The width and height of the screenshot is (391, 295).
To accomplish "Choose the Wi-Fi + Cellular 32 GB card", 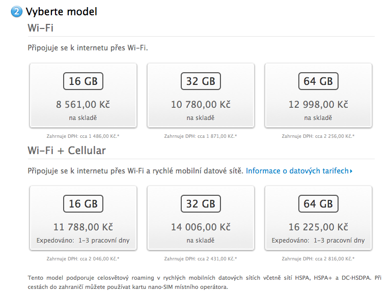I will point(201,218).
